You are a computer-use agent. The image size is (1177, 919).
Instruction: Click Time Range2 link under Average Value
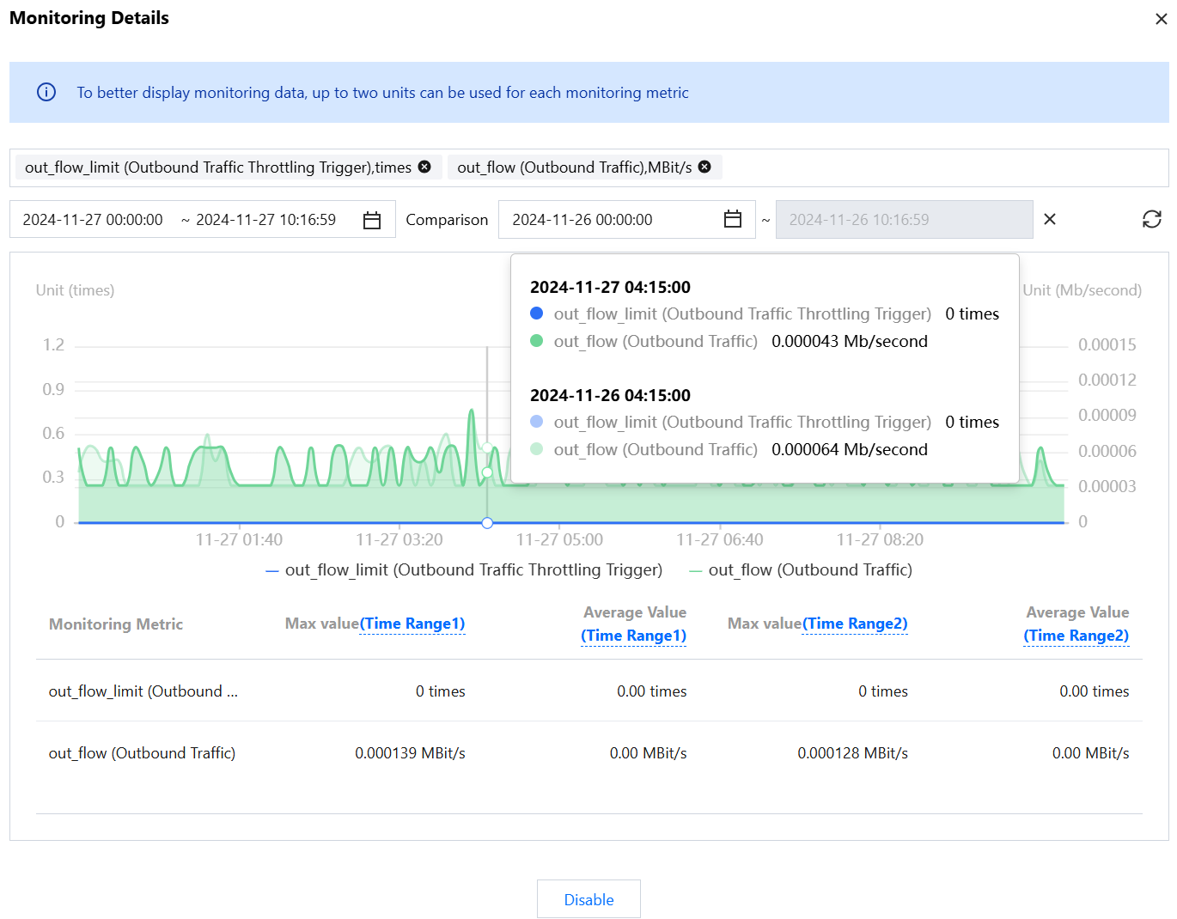(1076, 636)
